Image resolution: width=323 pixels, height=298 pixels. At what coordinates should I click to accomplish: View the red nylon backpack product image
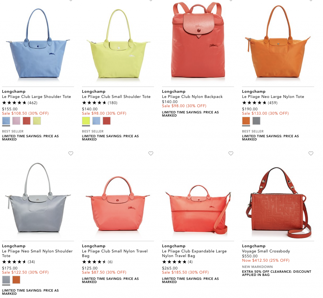pyautogui.click(x=198, y=40)
